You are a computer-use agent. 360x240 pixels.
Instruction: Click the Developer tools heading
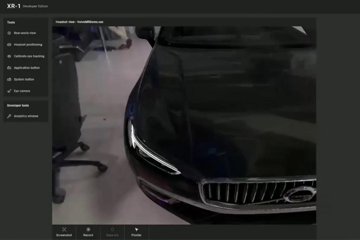18,106
